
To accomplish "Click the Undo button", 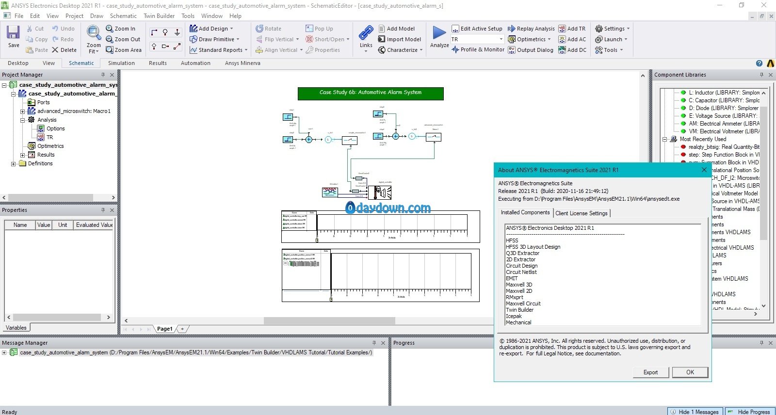I will coord(63,29).
